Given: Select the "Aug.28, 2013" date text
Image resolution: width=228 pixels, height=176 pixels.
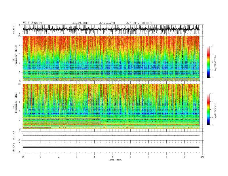Looking at the screenshot, I should [80, 23].
